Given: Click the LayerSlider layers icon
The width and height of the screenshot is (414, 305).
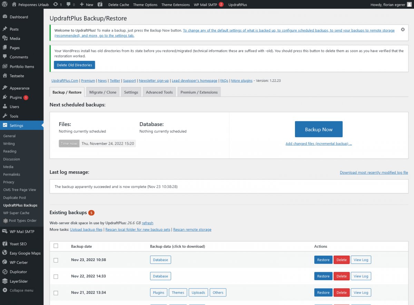Looking at the screenshot, I should pos(5,281).
